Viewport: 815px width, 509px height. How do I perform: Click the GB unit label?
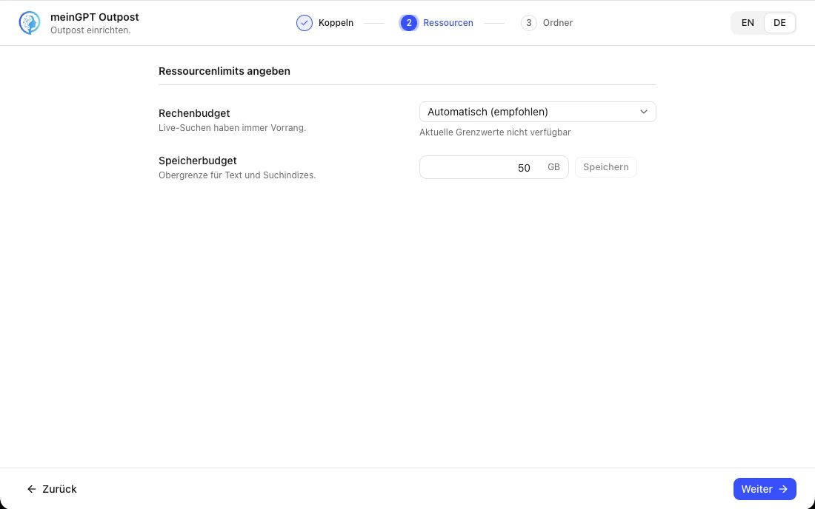pos(553,167)
